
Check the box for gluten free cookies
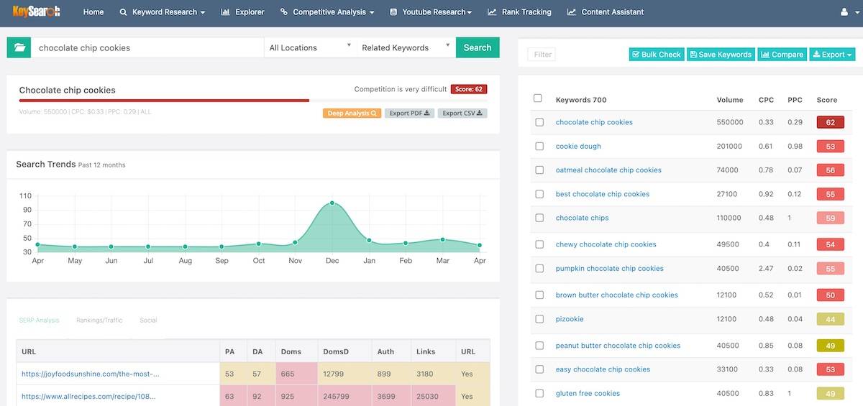[540, 393]
